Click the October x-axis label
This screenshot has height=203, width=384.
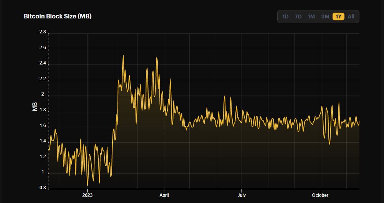tap(320, 195)
